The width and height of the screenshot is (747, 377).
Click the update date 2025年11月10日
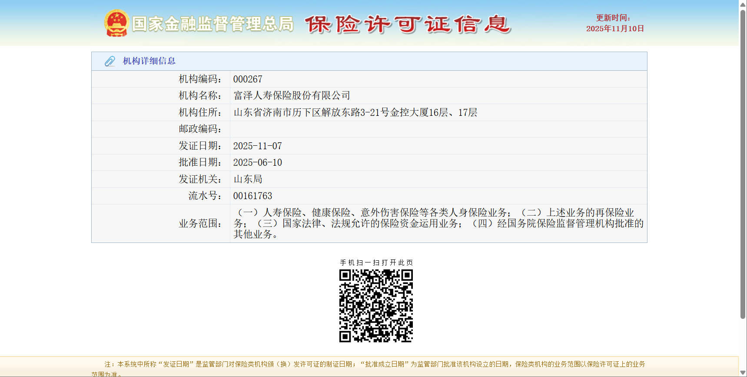pos(615,29)
